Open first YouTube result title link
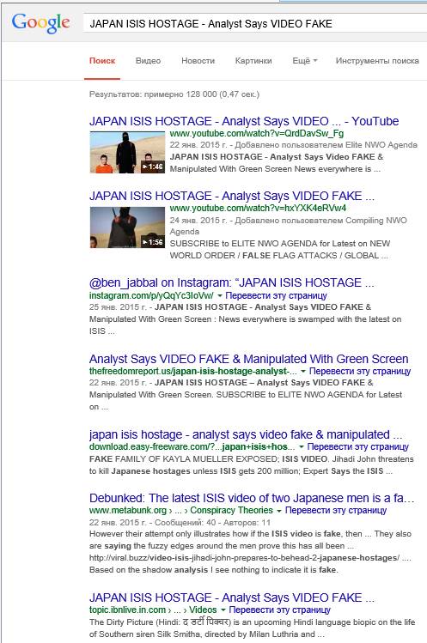The image size is (427, 643). tap(244, 121)
